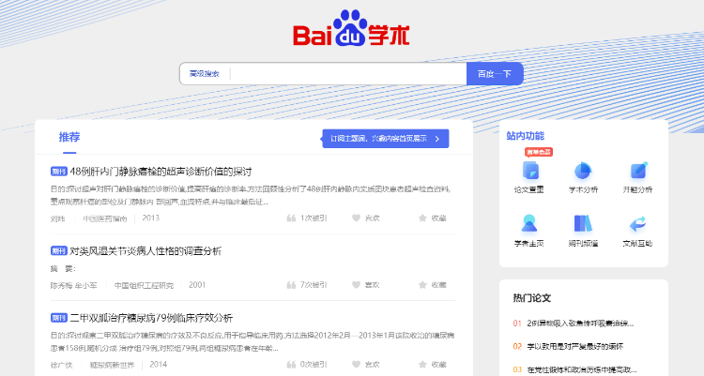Click author 陈秀梅
The image size is (704, 376).
(62, 285)
